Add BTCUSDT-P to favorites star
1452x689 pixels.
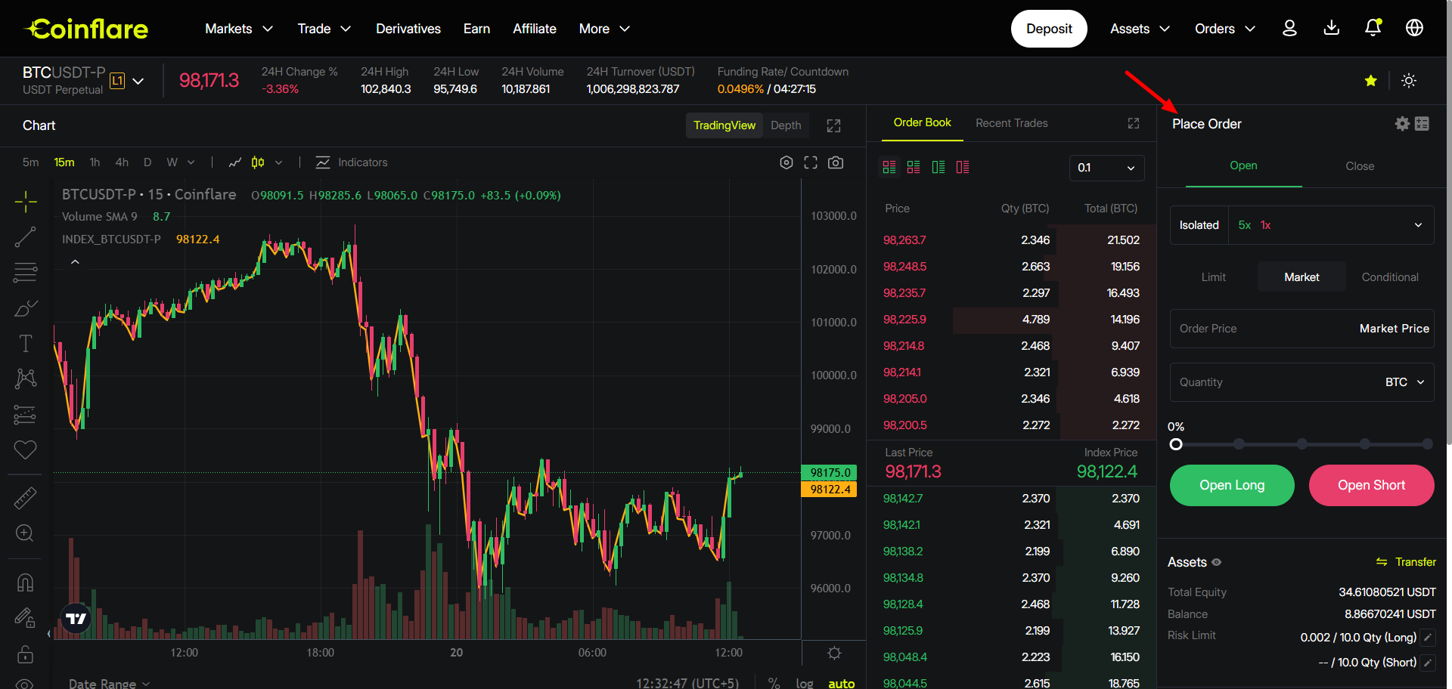[x=1370, y=81]
